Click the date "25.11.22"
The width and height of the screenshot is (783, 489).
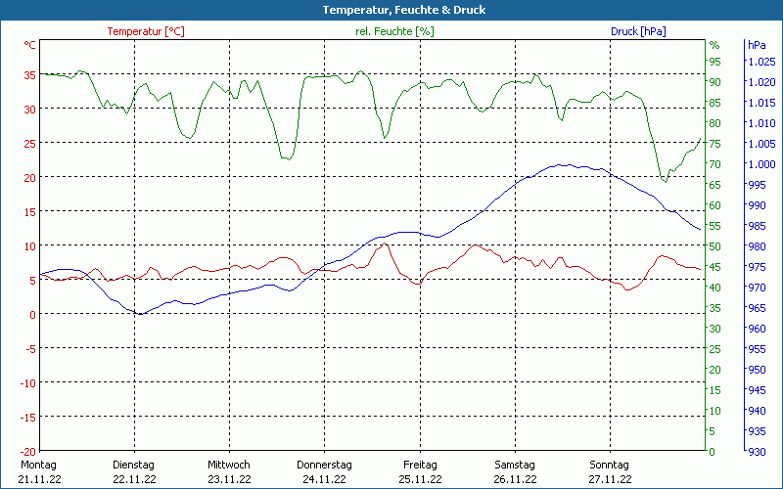420,479
